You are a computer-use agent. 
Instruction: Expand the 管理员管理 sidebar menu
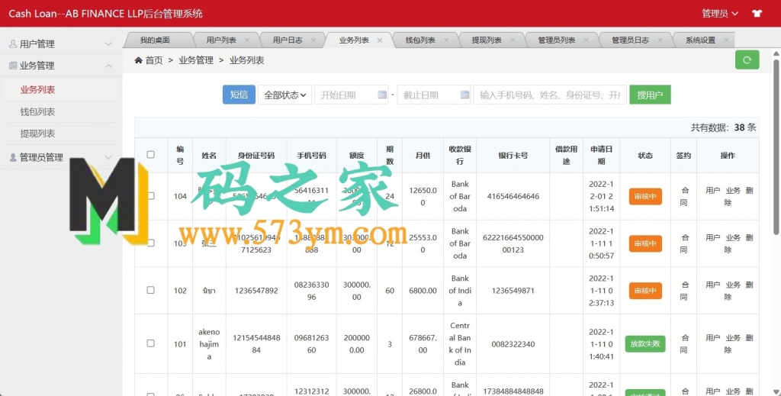tap(61, 157)
